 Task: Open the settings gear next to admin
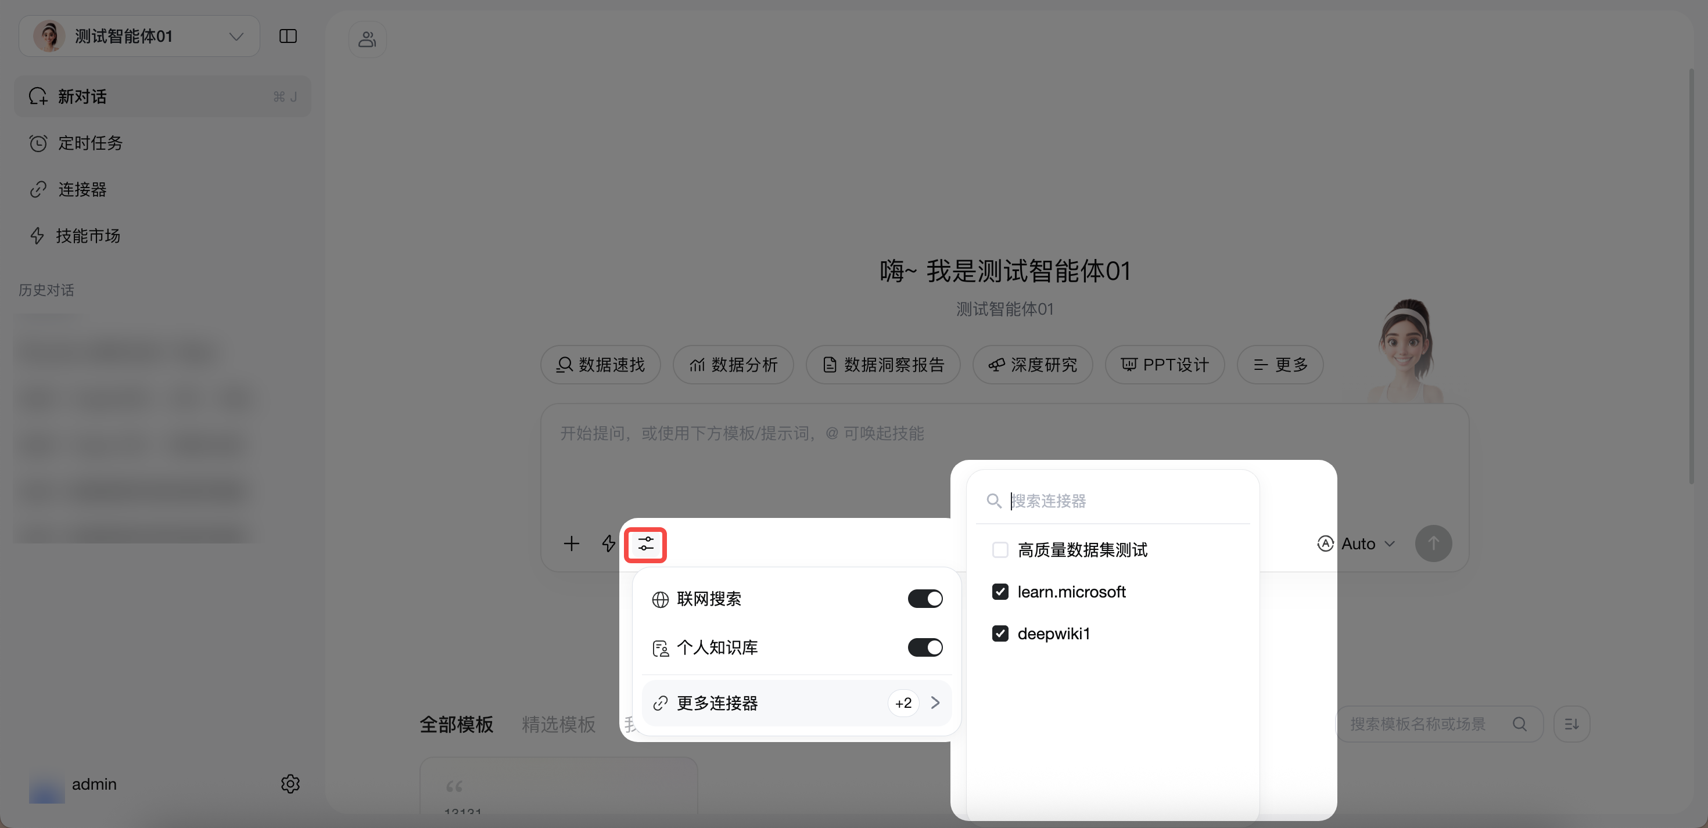tap(290, 784)
